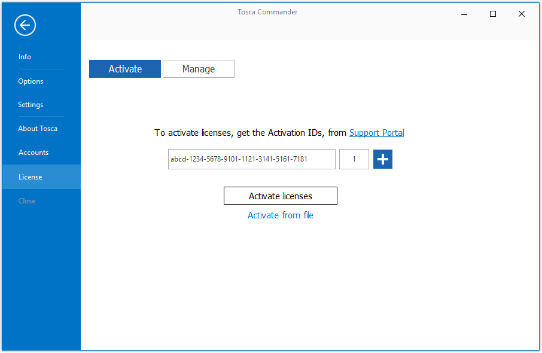Click the Tosca Commander title text
This screenshot has width=542, height=353.
click(267, 12)
